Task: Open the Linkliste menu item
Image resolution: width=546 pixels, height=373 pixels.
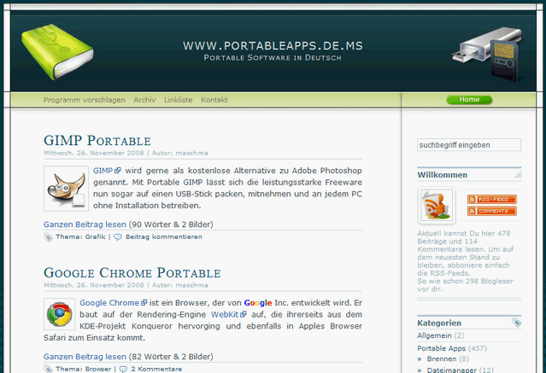Action: [x=179, y=100]
